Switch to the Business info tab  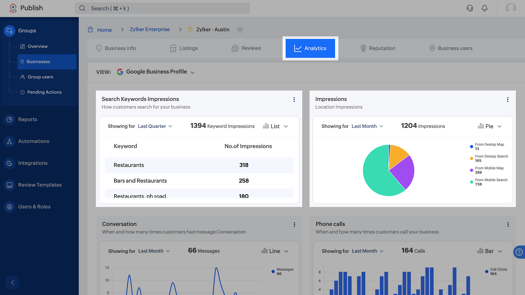(116, 48)
